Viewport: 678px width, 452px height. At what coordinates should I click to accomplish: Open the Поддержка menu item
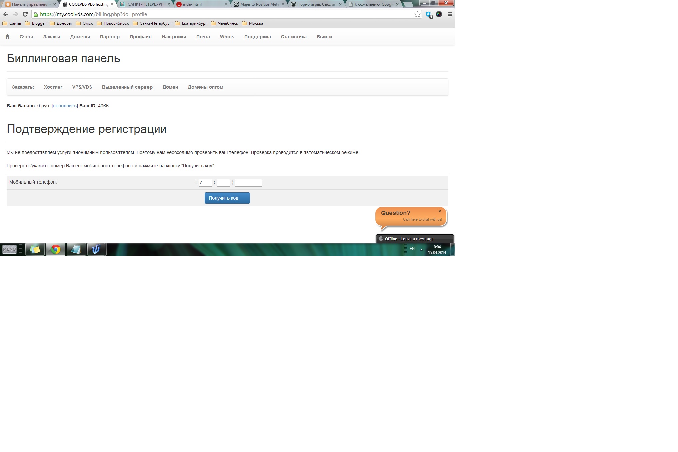click(257, 37)
